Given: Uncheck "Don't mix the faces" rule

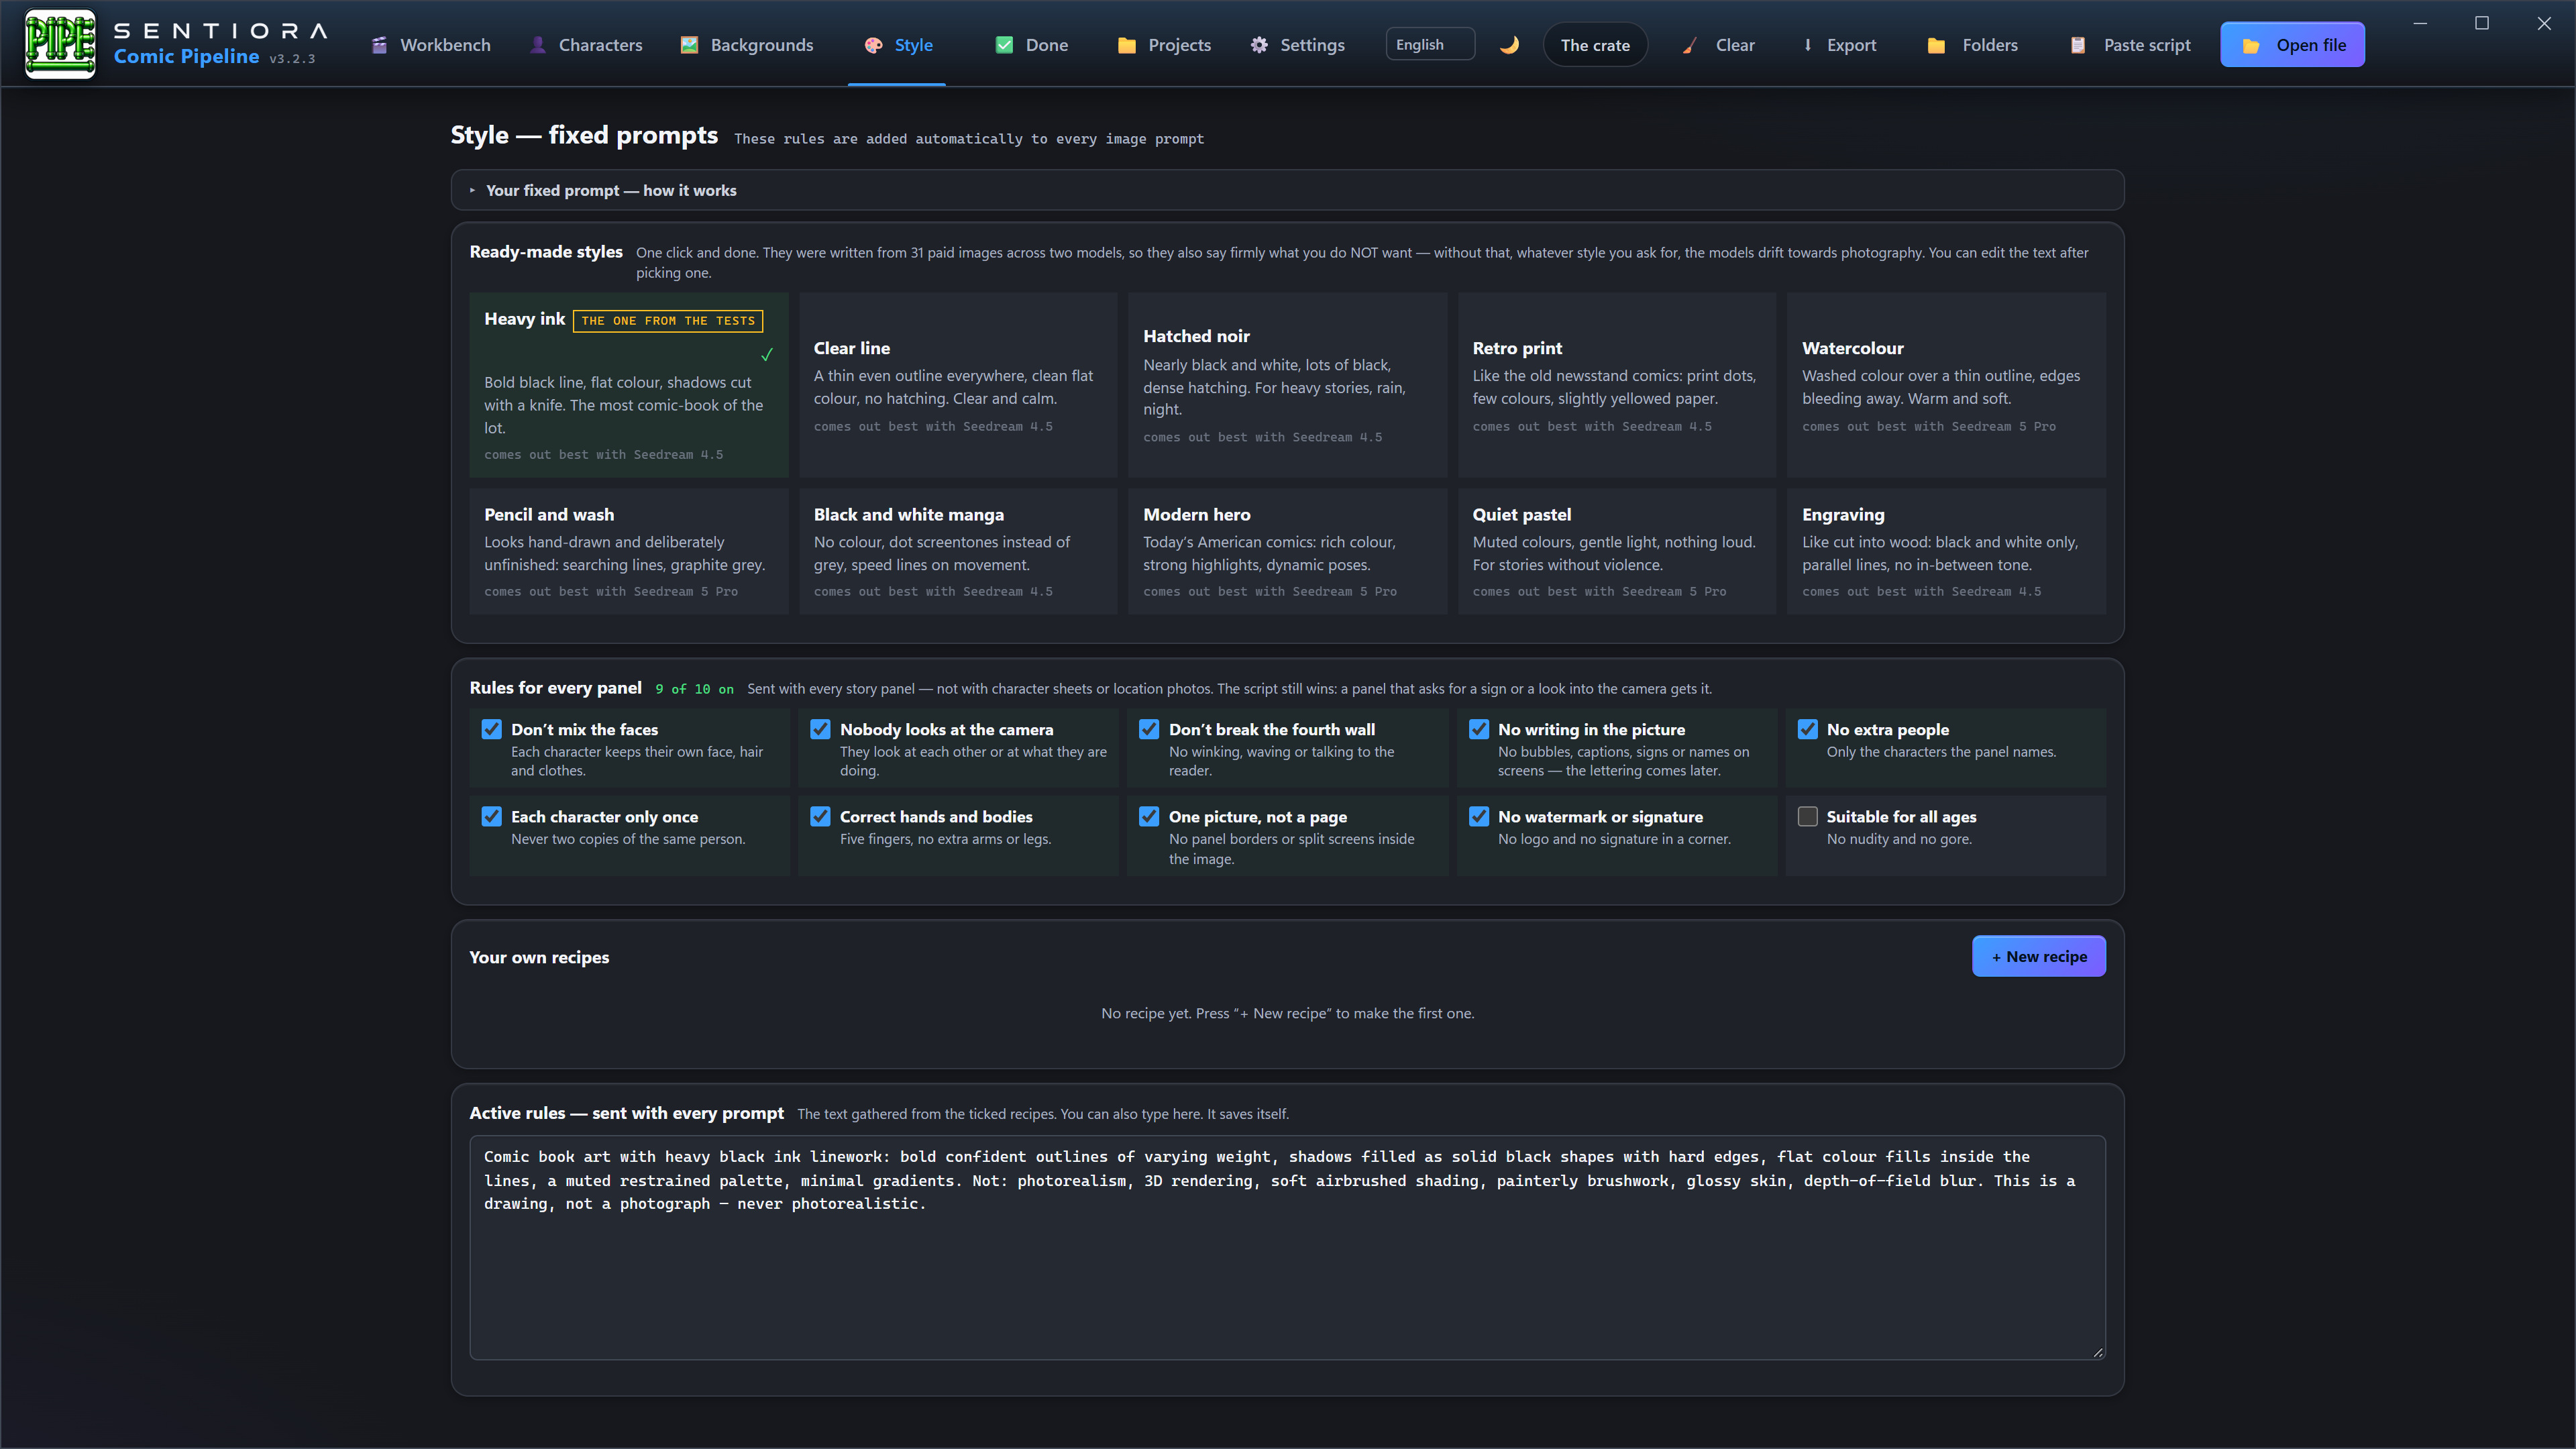Looking at the screenshot, I should 491,729.
